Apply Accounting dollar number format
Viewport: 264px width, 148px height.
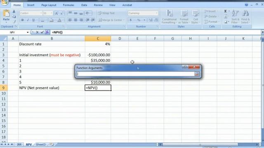131,20
